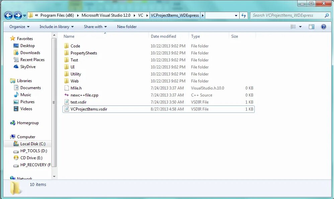Click the C++ Source type cell
334x199 pixels.
click(201, 95)
